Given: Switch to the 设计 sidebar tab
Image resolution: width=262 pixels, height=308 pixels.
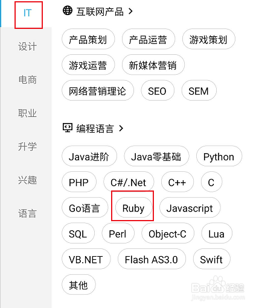Looking at the screenshot, I should click(x=27, y=46).
